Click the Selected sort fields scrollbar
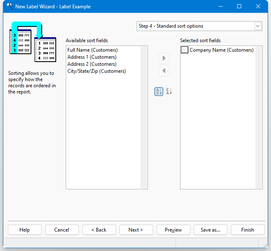Screen dimensions: 271x251 click(259, 117)
